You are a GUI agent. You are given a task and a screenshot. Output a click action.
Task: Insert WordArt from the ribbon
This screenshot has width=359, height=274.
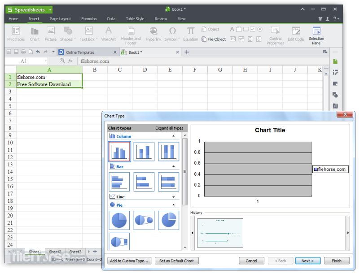[109, 34]
